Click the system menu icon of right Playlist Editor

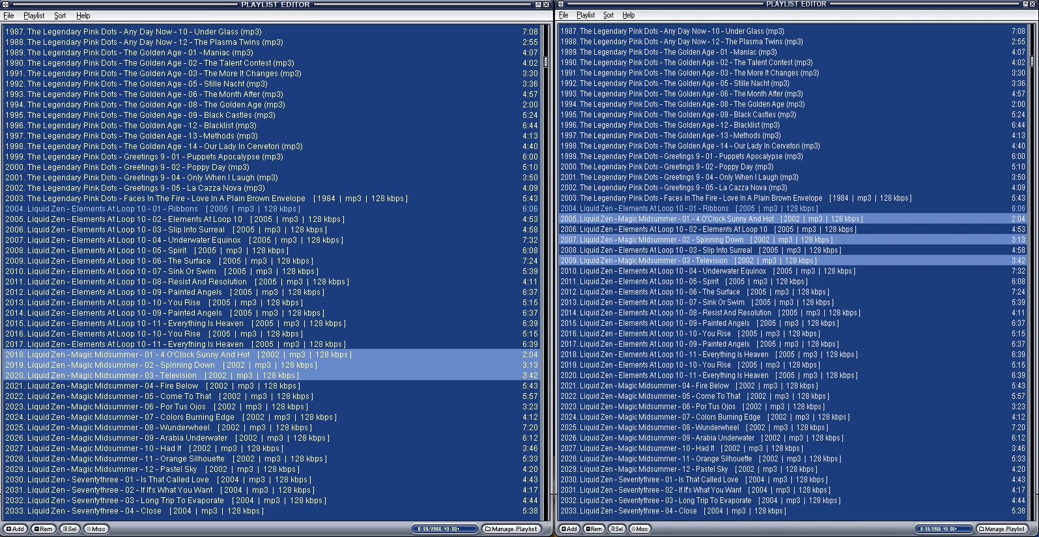click(x=561, y=4)
